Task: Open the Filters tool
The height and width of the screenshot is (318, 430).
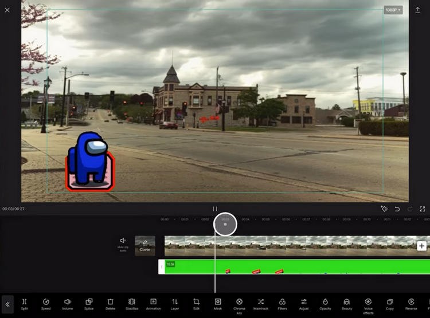Action: 282,304
